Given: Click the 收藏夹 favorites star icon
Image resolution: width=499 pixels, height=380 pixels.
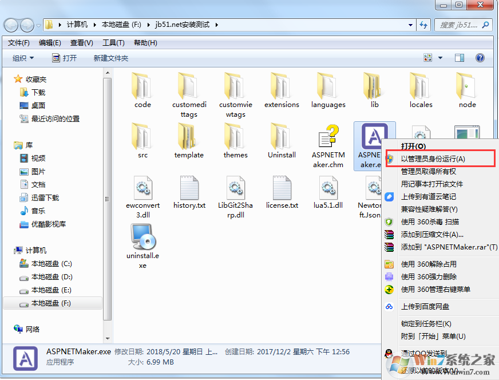Looking at the screenshot, I should (17, 79).
